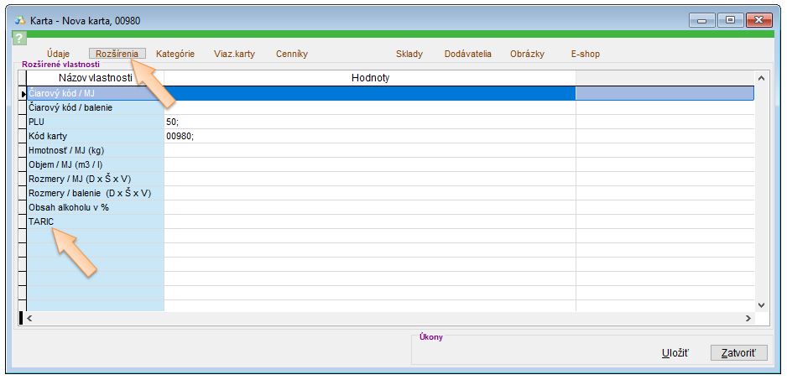
Task: Click the Uložiť button
Action: [675, 353]
